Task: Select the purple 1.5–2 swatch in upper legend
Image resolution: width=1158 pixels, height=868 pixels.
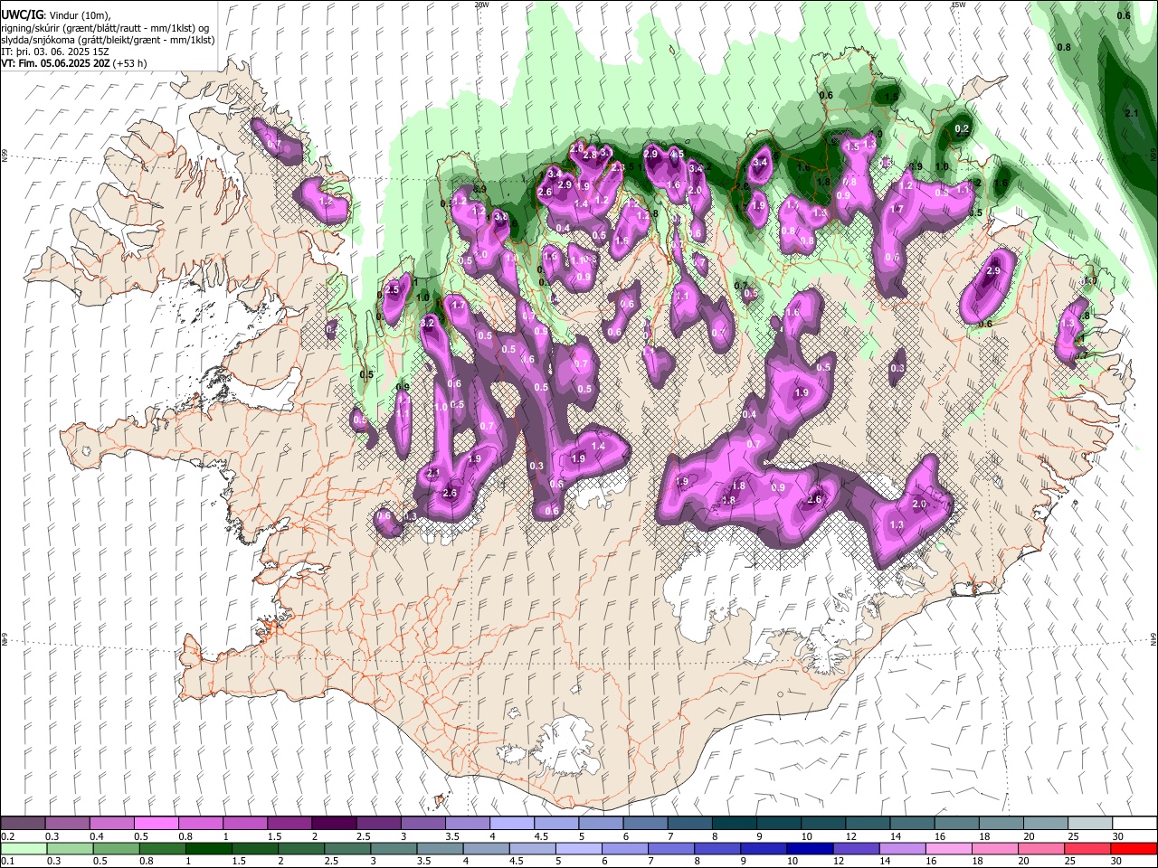Action: click(x=289, y=823)
